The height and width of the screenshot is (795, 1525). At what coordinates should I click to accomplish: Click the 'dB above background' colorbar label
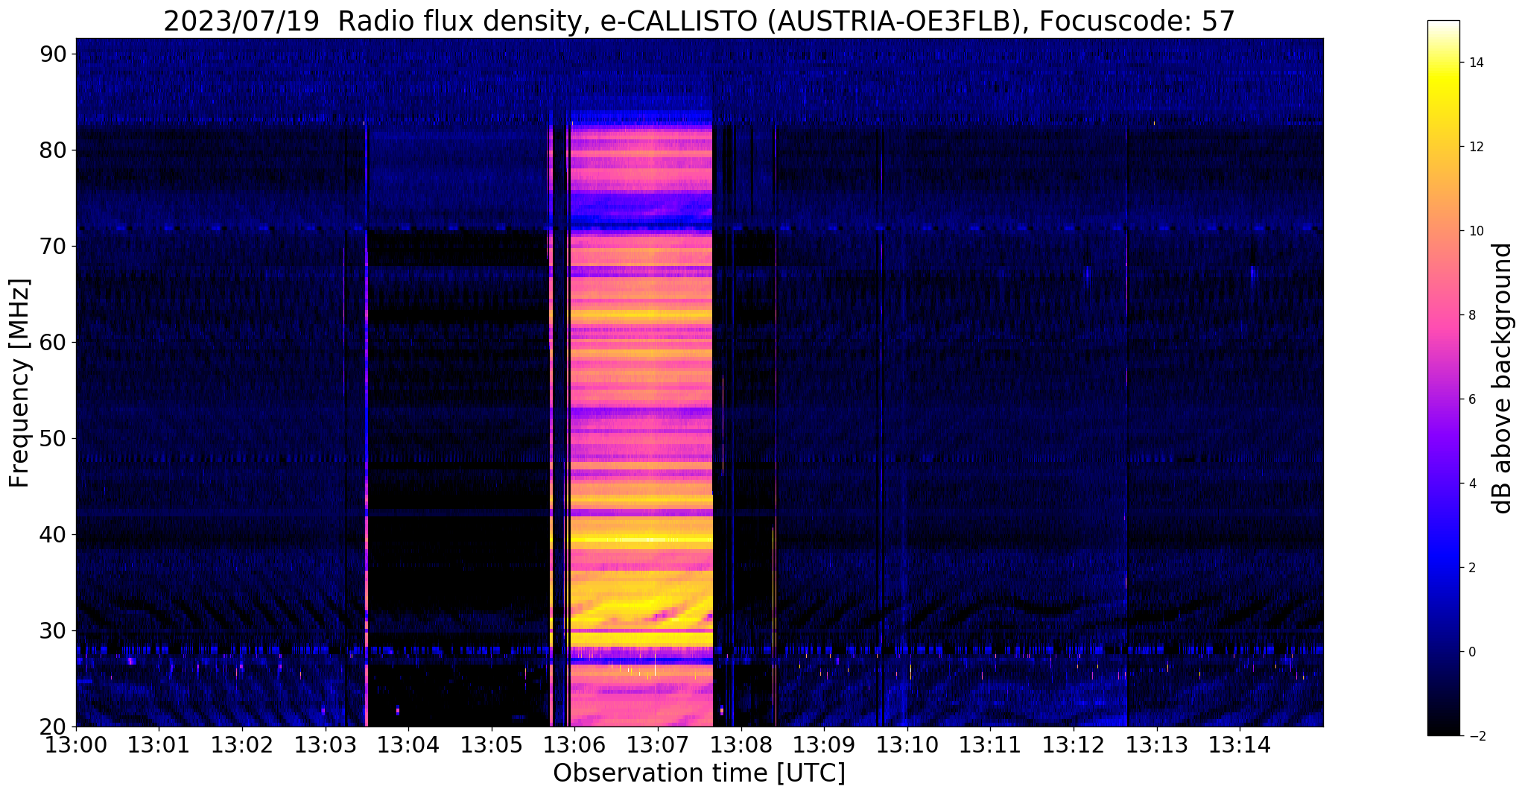(x=1503, y=379)
